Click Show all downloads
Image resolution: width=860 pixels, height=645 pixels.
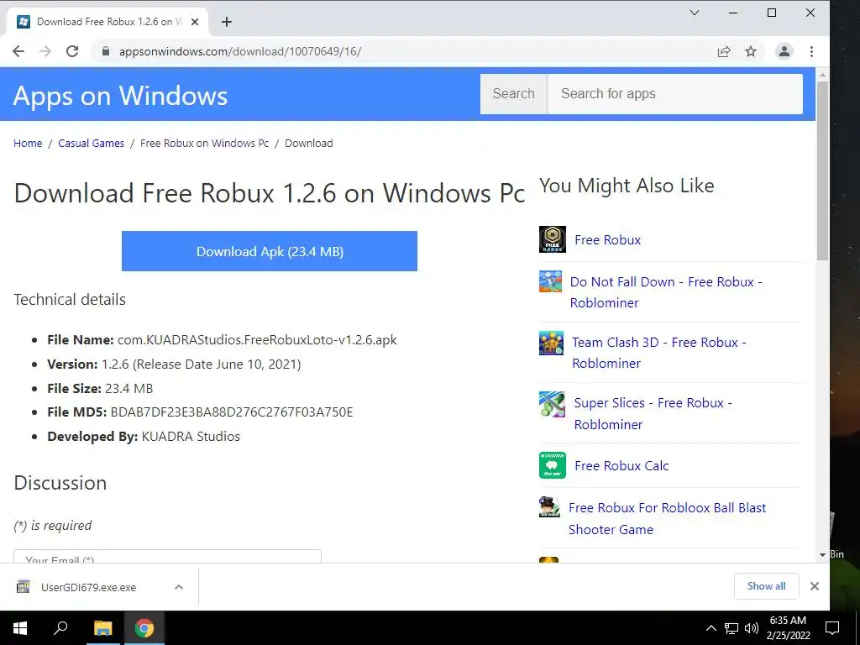(x=766, y=586)
